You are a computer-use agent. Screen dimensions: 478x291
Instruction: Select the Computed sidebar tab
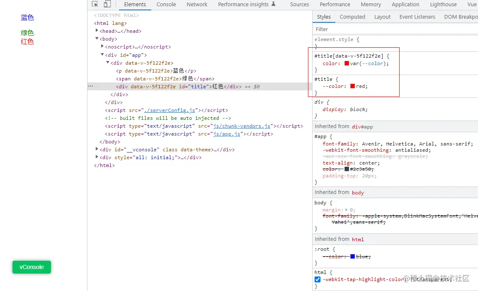tap(352, 17)
